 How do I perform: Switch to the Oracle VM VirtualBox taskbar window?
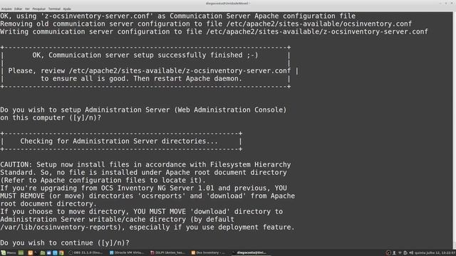click(x=127, y=253)
